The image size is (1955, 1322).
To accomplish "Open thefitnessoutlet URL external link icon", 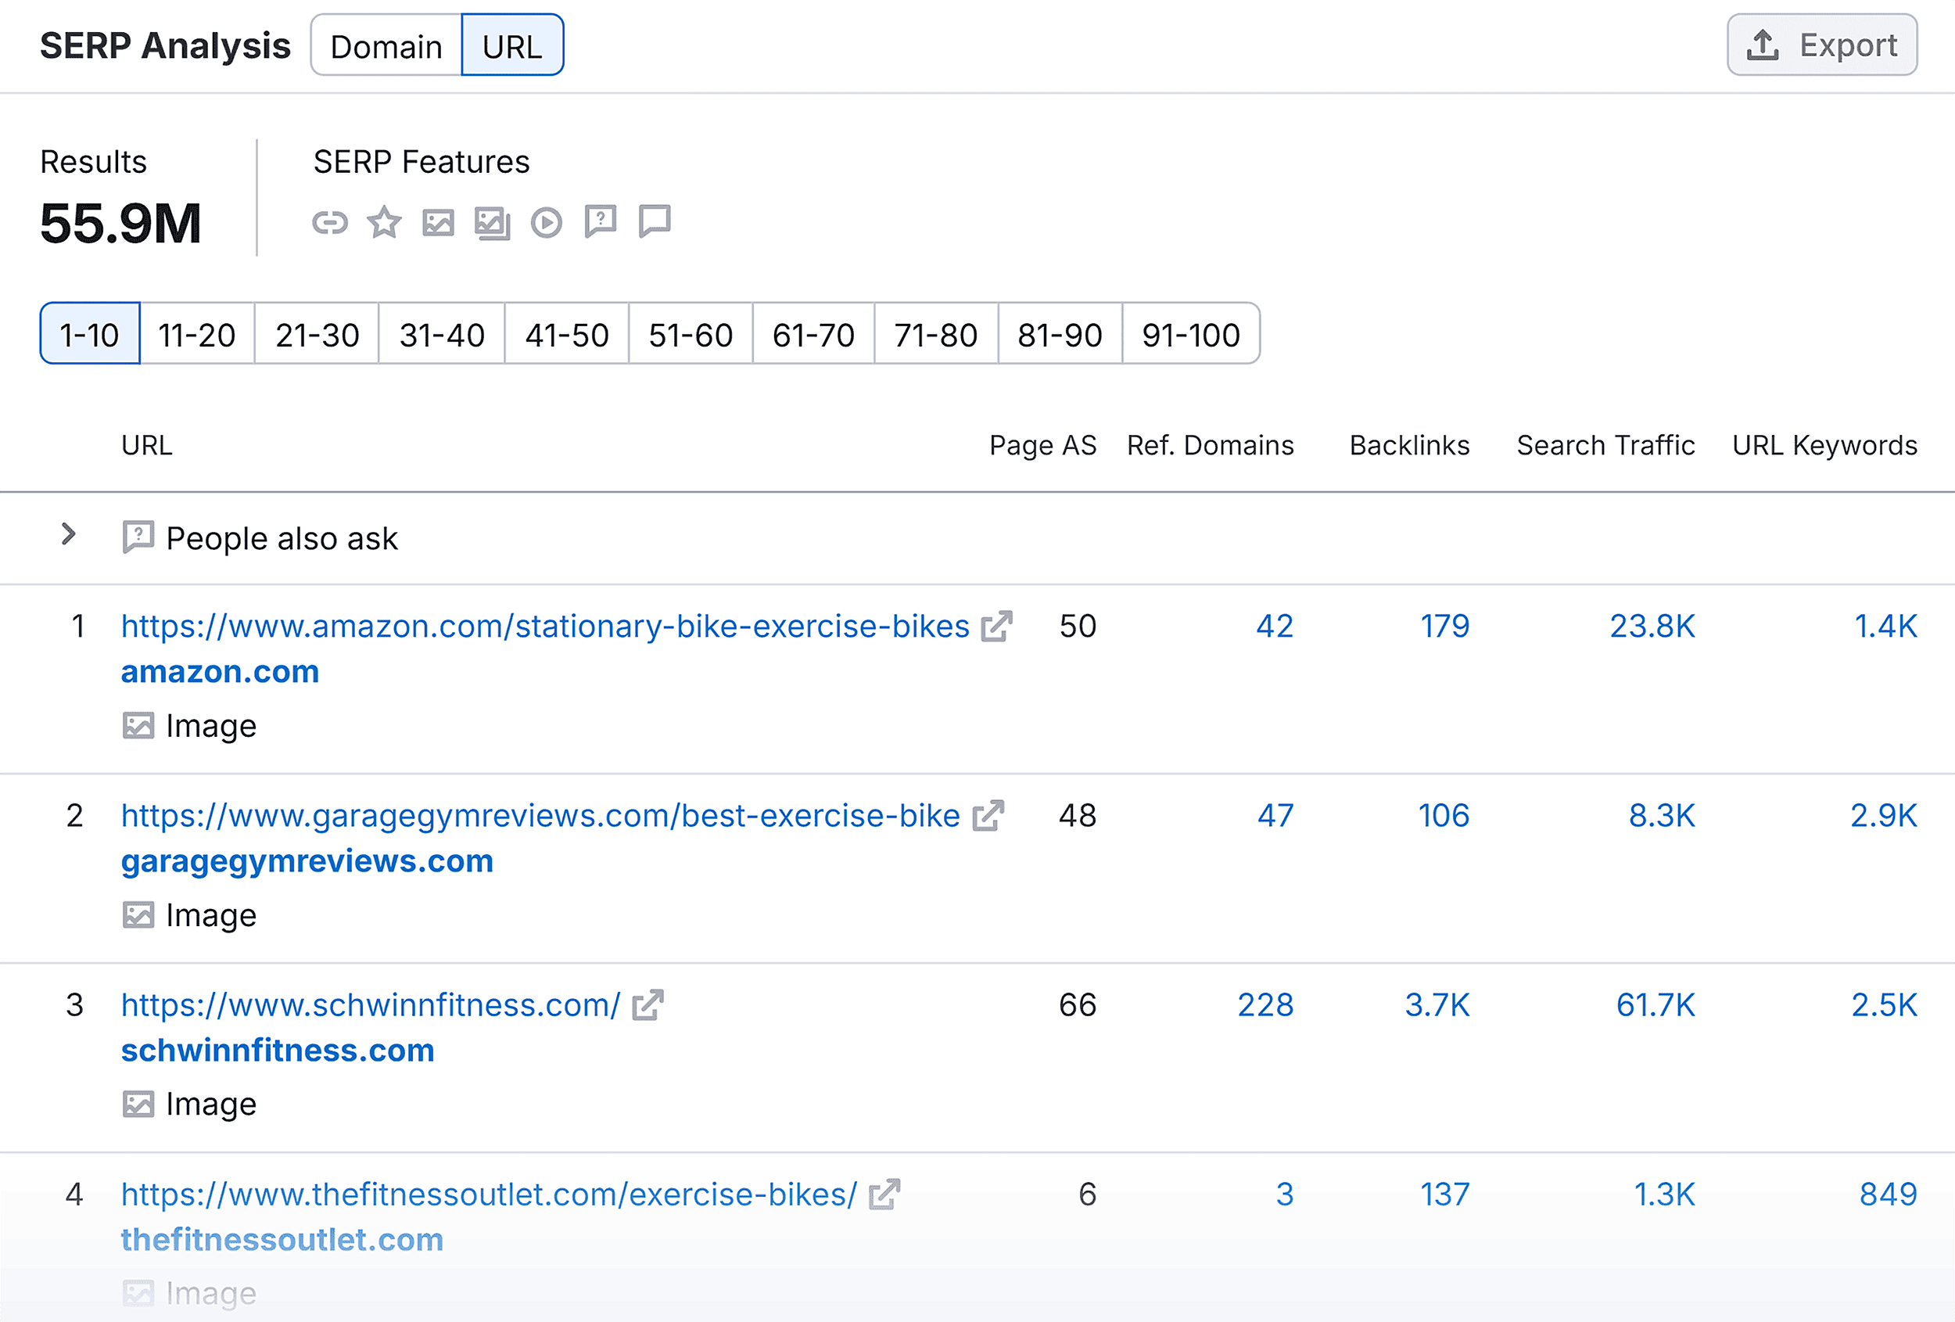I will pos(885,1194).
